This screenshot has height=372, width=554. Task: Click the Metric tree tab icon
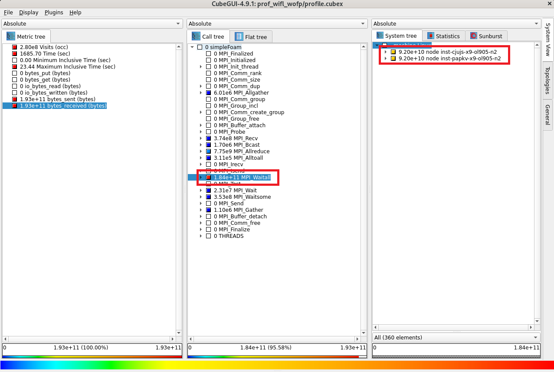click(x=10, y=37)
